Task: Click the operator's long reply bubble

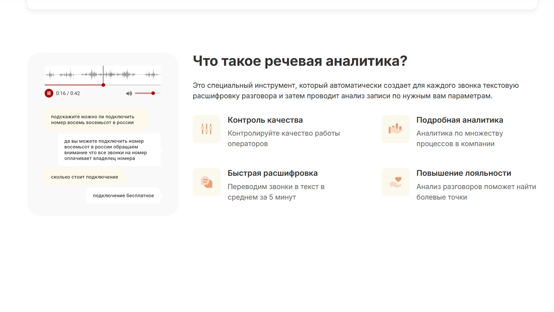Action: coord(109,150)
